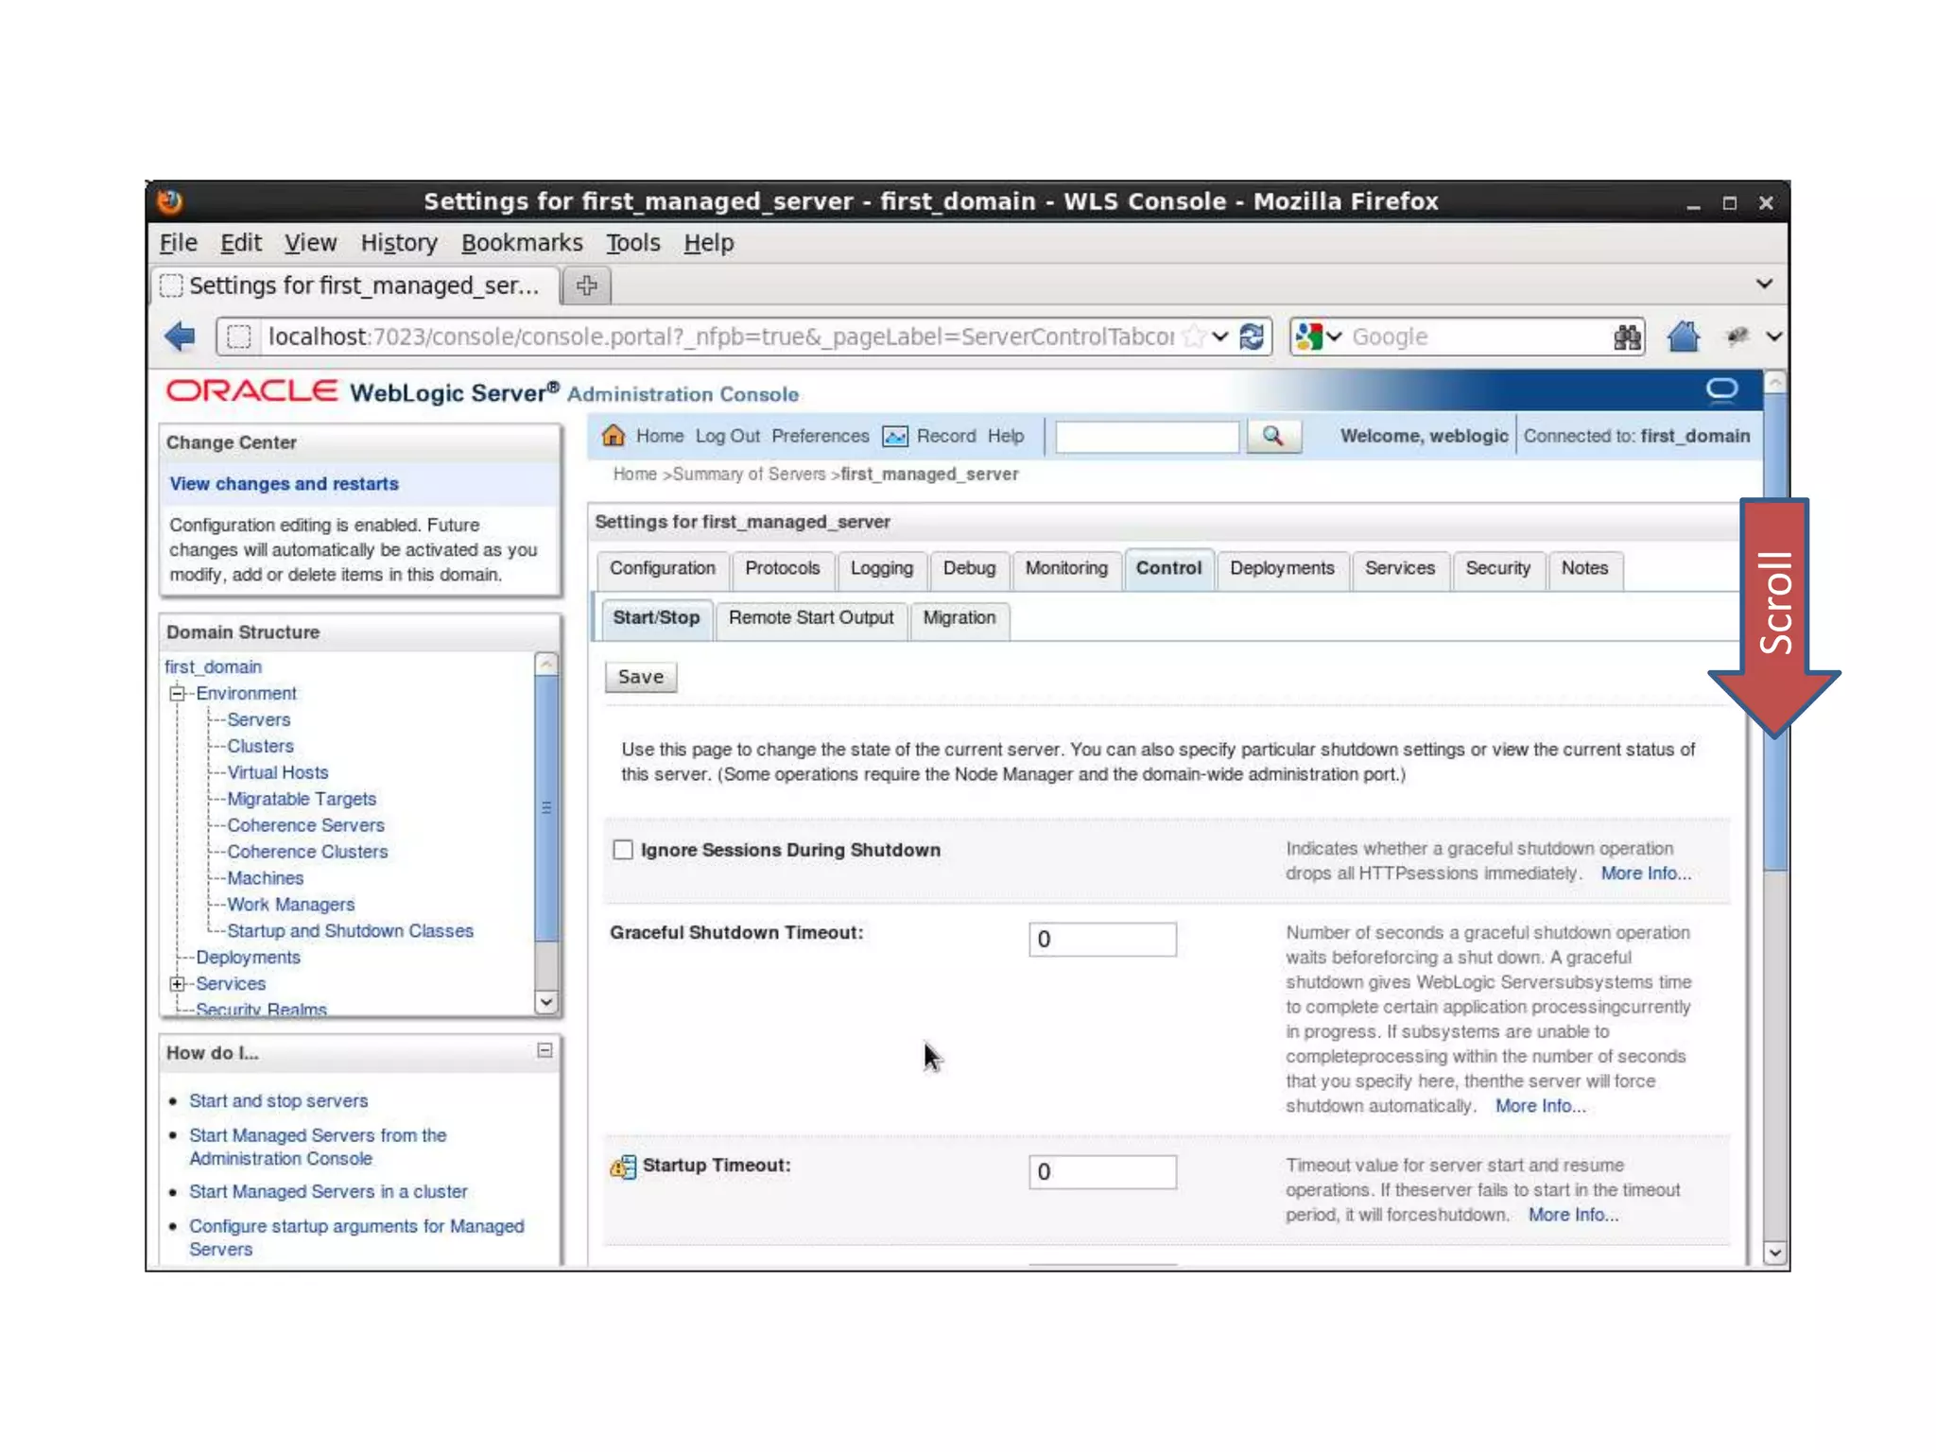The height and width of the screenshot is (1452, 1936).
Task: Open a new tab with plus icon
Action: pos(586,285)
